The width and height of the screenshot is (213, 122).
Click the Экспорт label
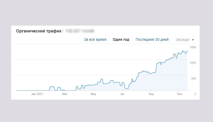tap(183, 40)
